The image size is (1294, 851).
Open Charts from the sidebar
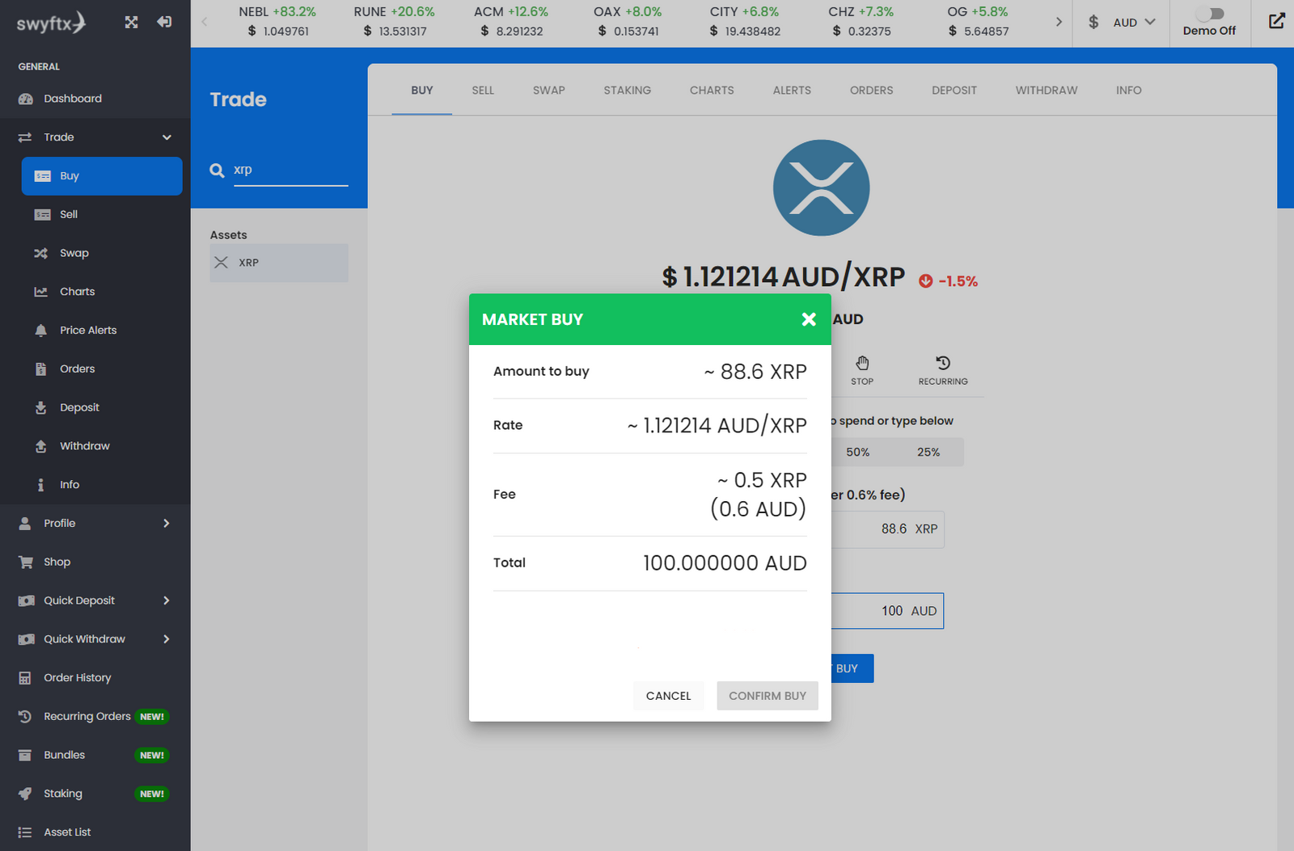[102, 292]
